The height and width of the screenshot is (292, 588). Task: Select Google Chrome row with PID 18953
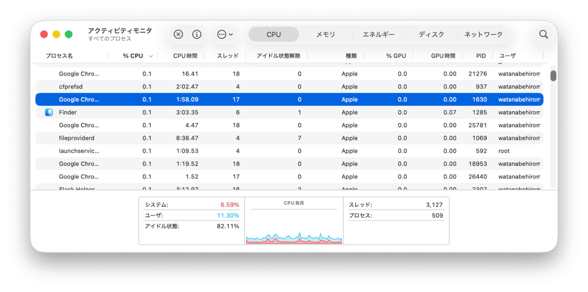tap(289, 164)
